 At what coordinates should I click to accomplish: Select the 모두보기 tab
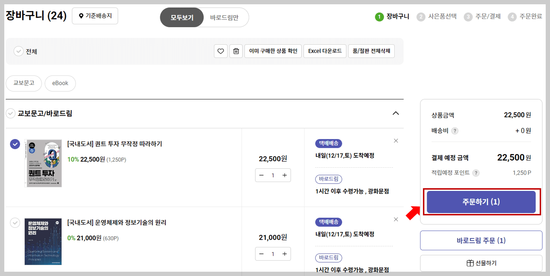pyautogui.click(x=182, y=17)
